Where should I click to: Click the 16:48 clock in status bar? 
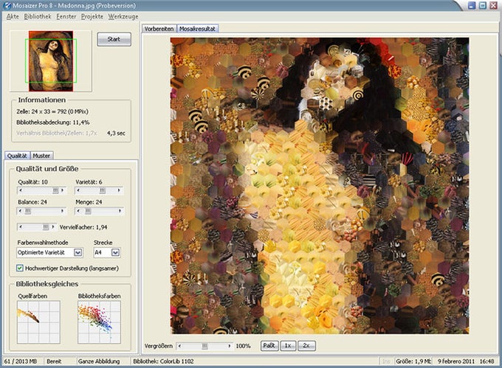(x=487, y=361)
